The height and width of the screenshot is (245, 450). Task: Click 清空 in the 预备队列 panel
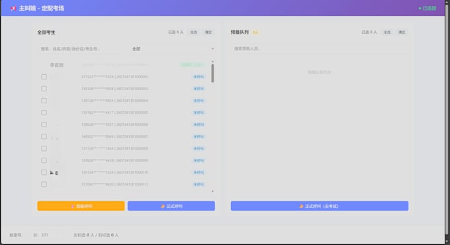[402, 32]
